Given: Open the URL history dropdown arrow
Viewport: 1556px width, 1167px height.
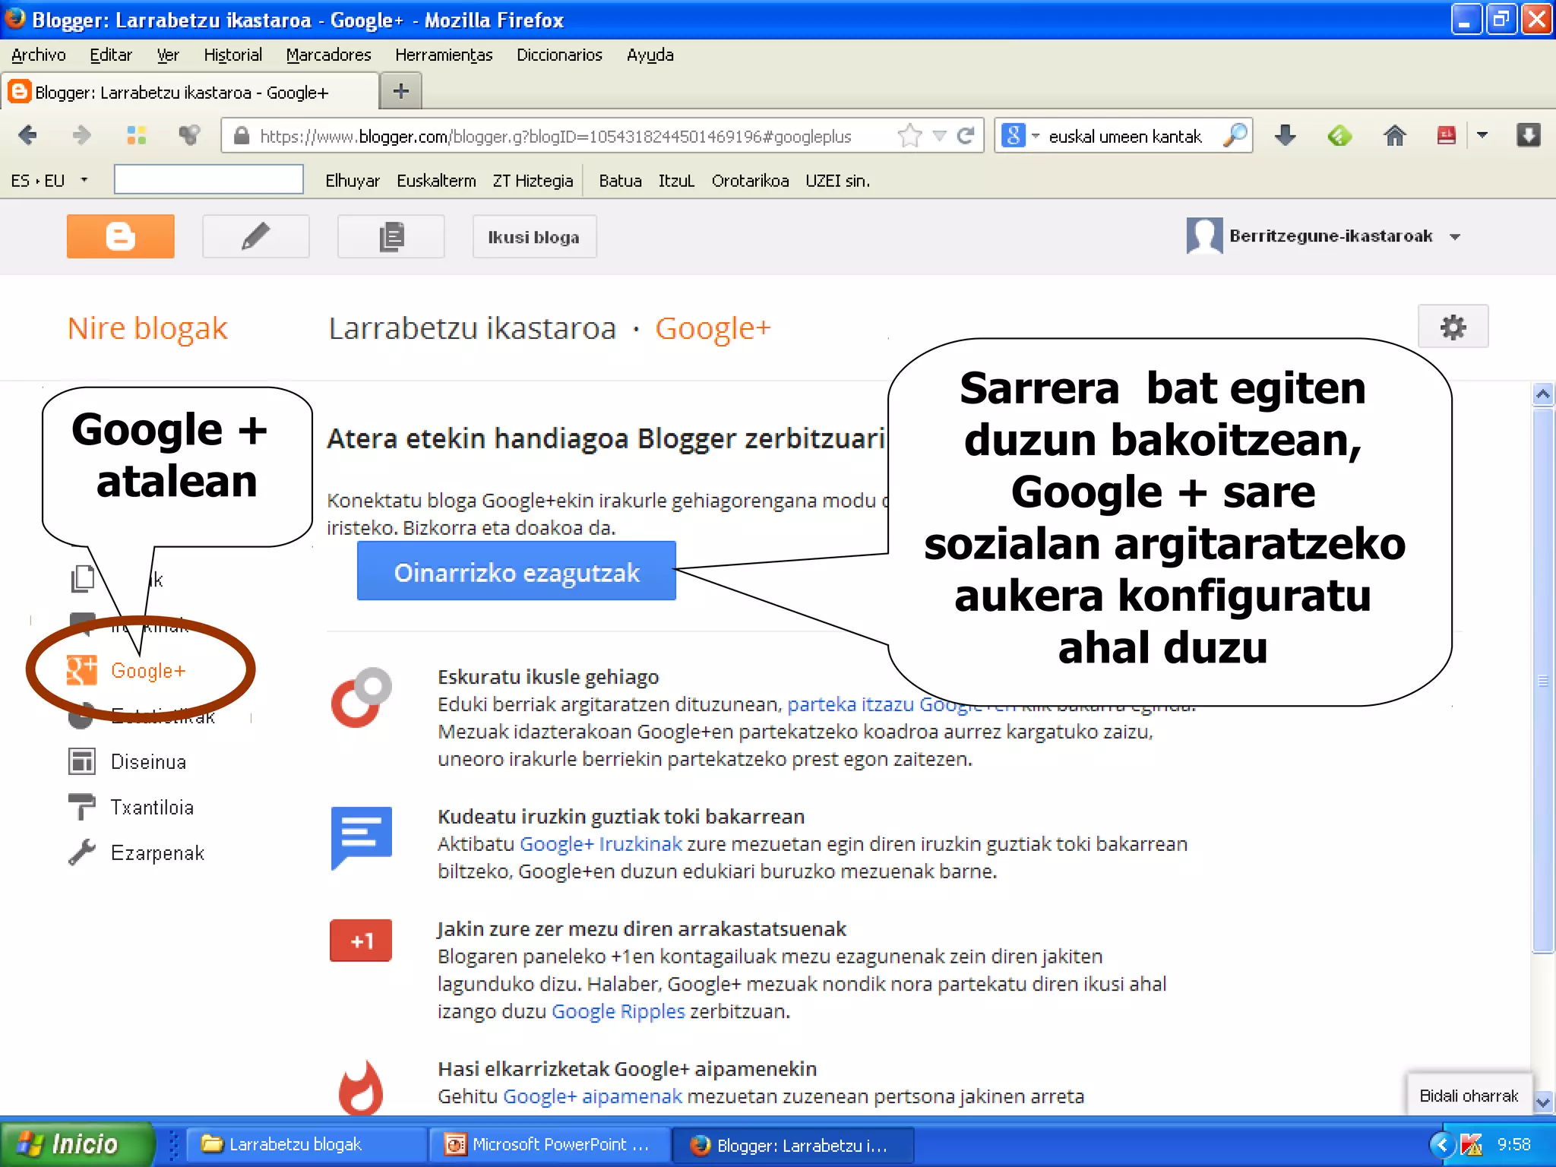Looking at the screenshot, I should [x=940, y=136].
